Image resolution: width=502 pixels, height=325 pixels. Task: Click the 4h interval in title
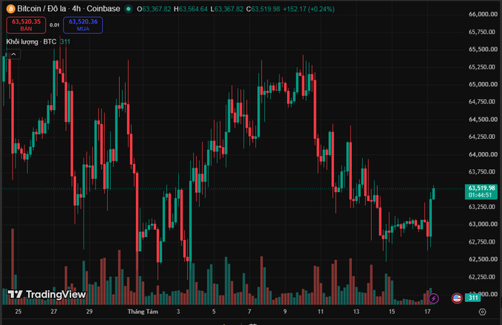pyautogui.click(x=76, y=9)
